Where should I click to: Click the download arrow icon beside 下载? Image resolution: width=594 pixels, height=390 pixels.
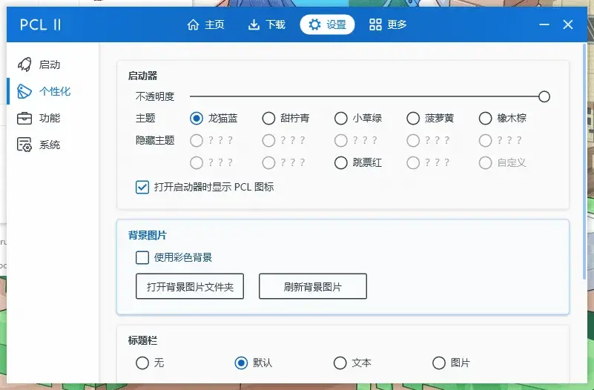pos(254,24)
